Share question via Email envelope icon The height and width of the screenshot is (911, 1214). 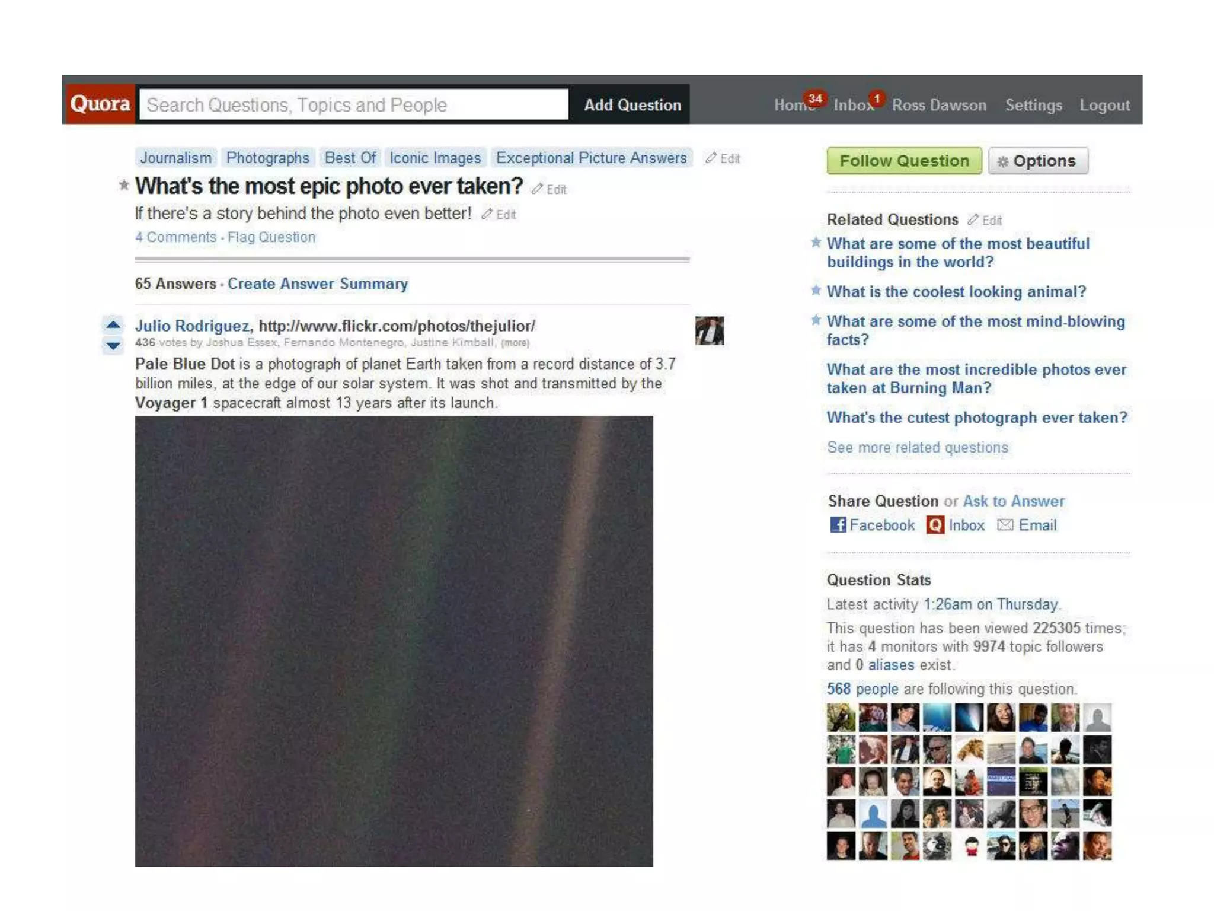[1005, 525]
